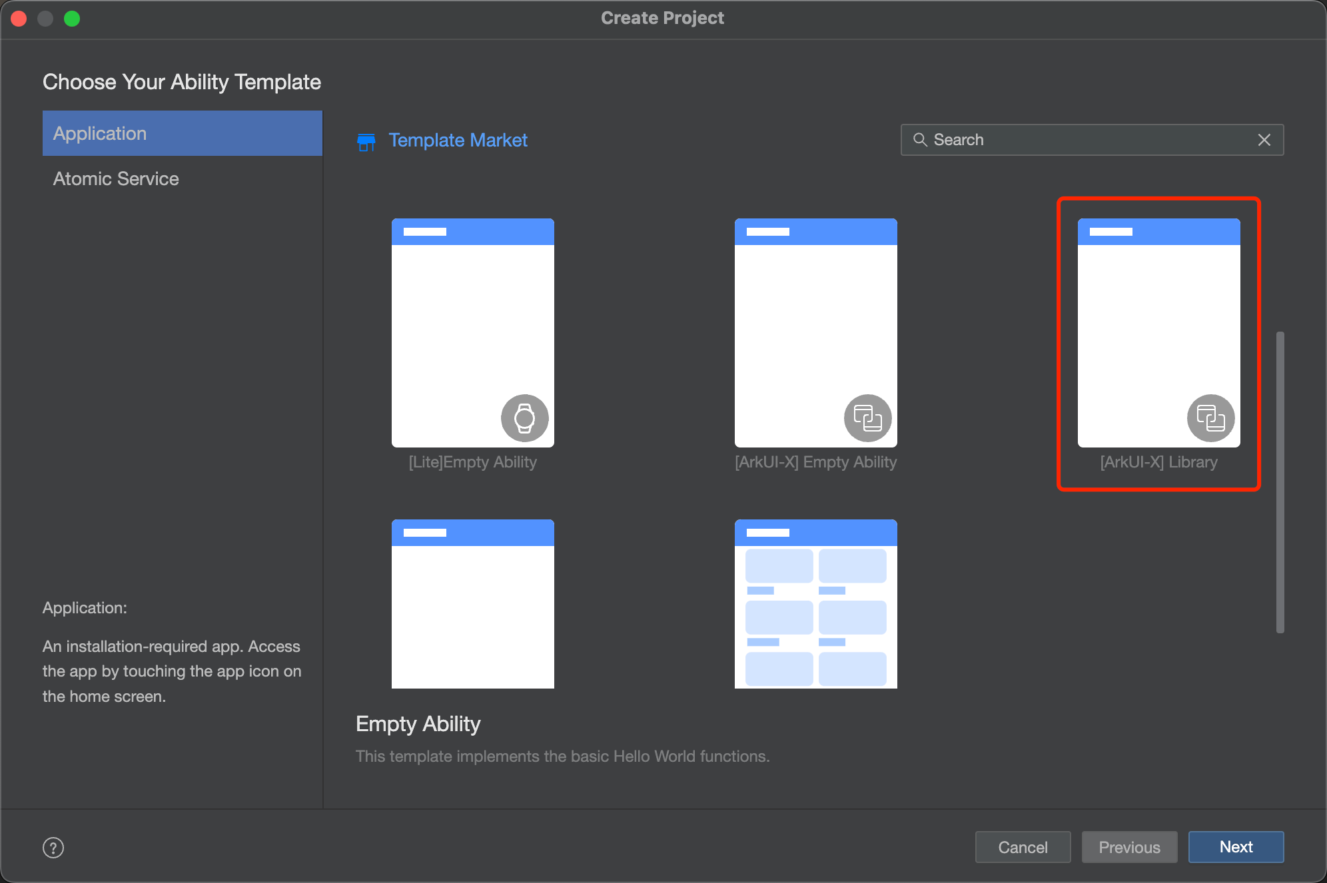Screen dimensions: 1327x883
Task: Click the Template Market store icon
Action: (366, 141)
